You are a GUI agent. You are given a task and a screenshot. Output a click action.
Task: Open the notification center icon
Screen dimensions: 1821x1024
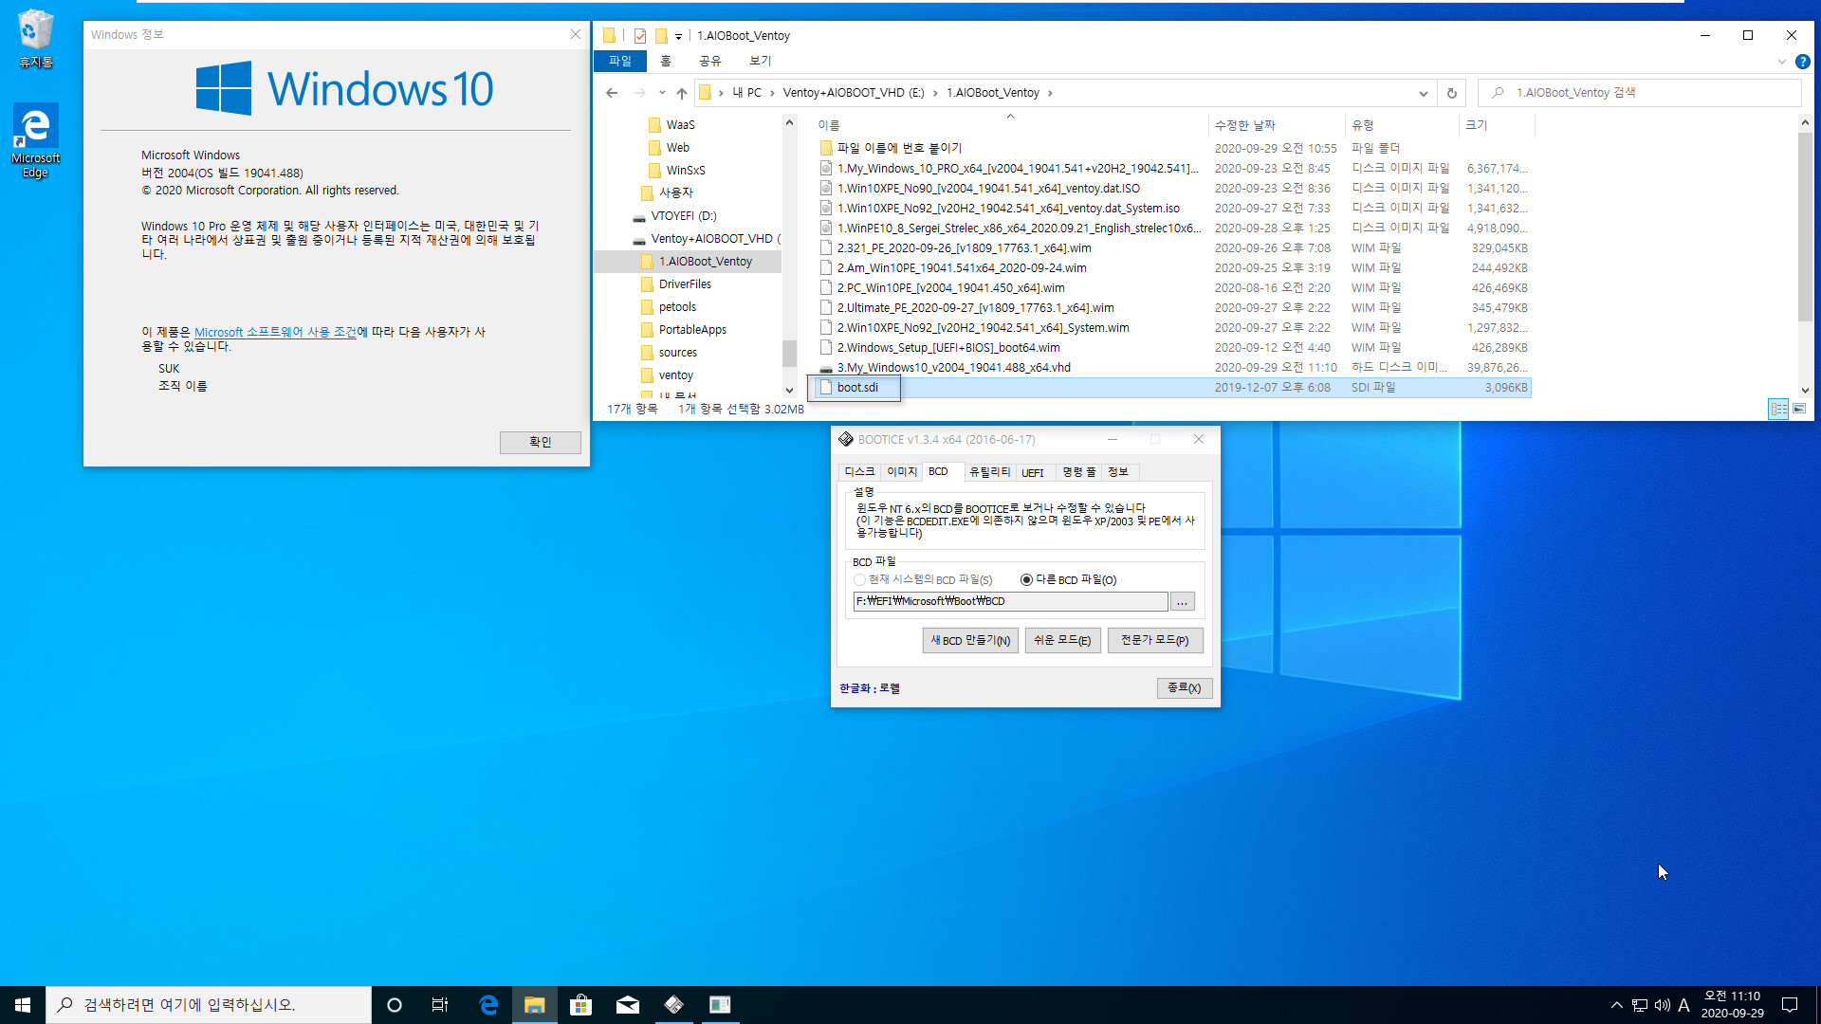[x=1790, y=1005]
